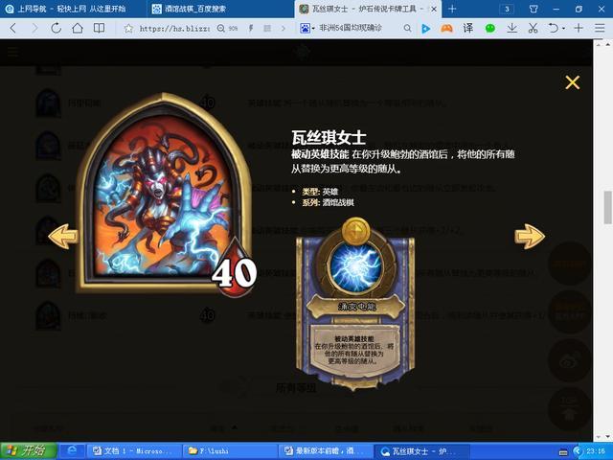Expand the undo history dropdown arrow
613x460 pixels.
563,29
